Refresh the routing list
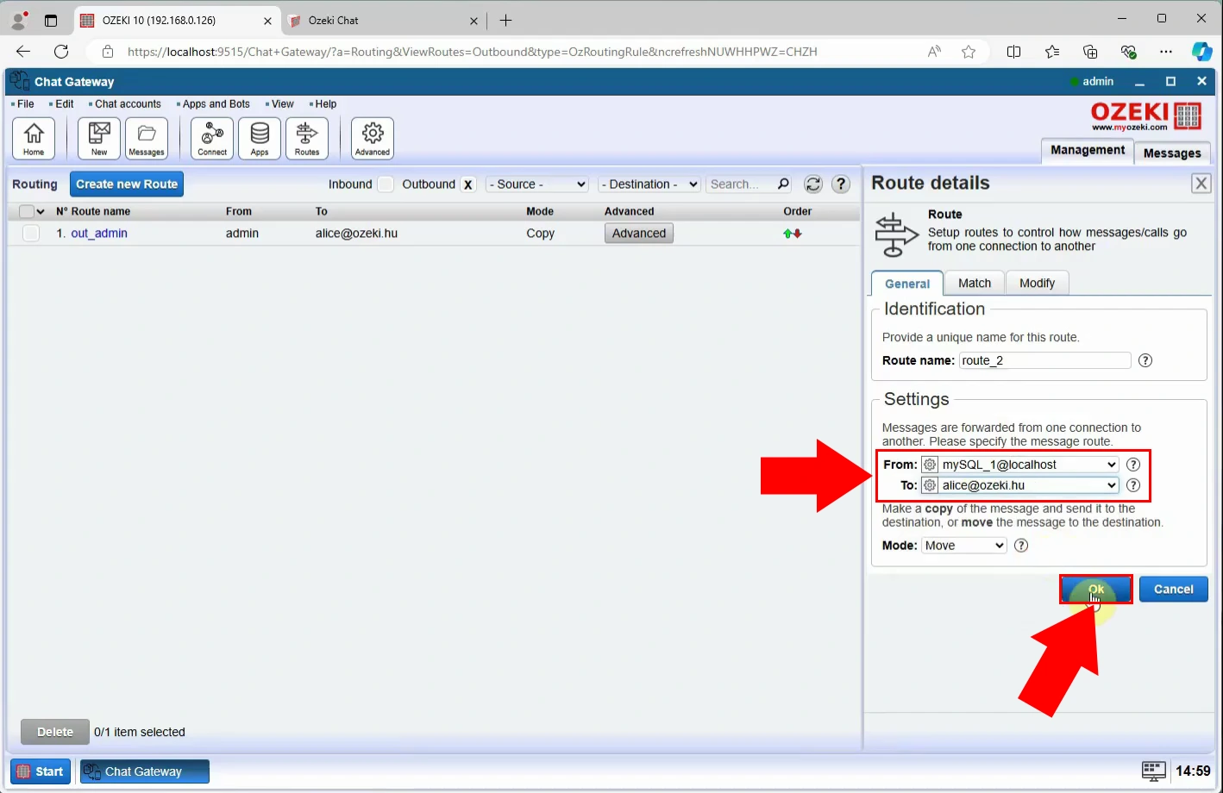1223x793 pixels. (813, 184)
